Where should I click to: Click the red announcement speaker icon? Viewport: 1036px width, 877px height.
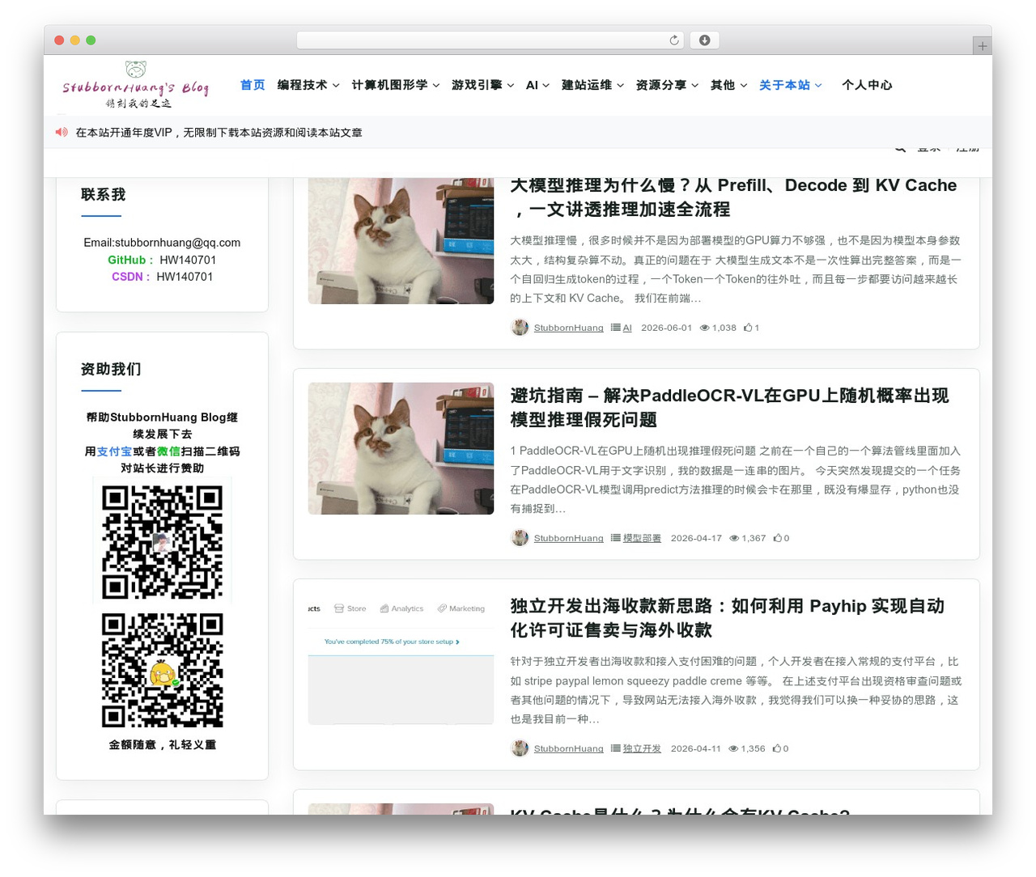pos(62,132)
